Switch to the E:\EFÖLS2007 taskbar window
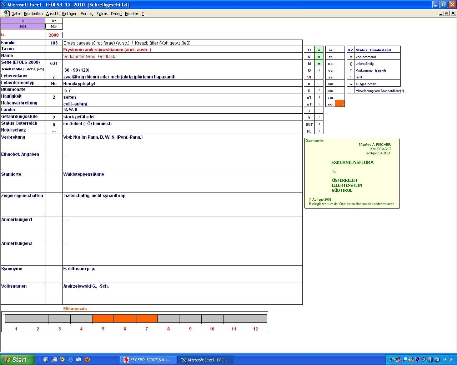The height and width of the screenshot is (365, 457). (147, 360)
